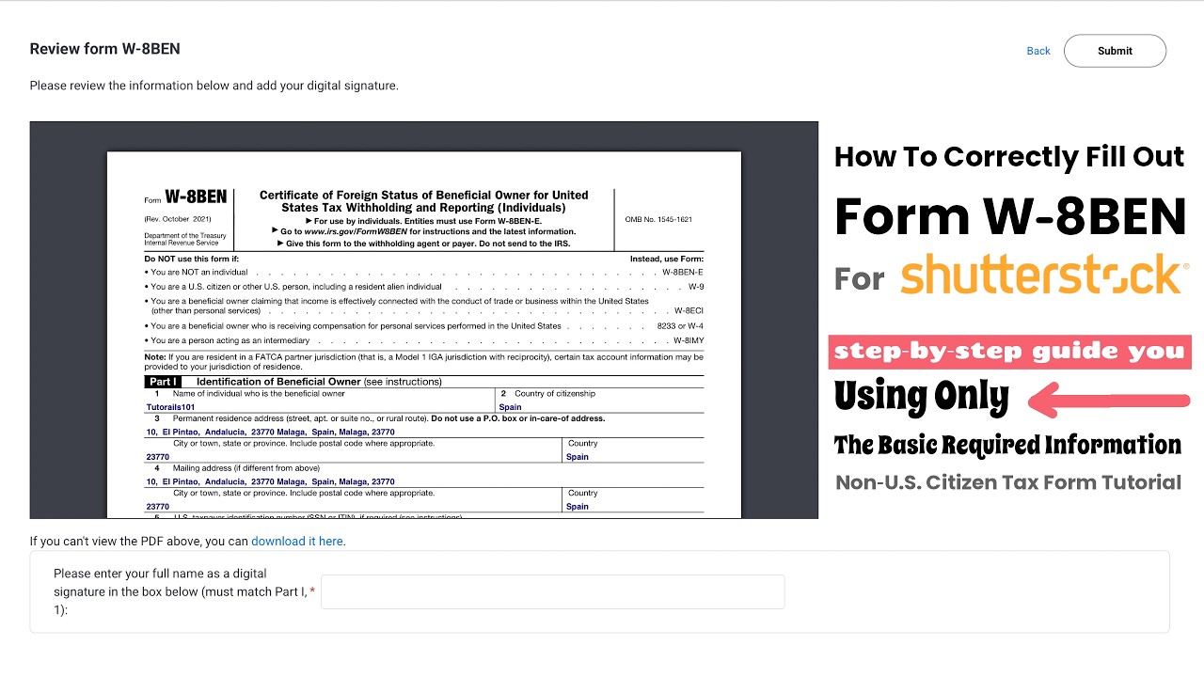1204x677 pixels.
Task: Click the Submit button
Action: pyautogui.click(x=1115, y=51)
